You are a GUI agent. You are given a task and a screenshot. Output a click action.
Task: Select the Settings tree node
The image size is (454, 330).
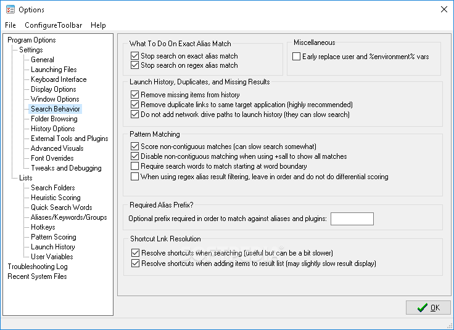(31, 50)
